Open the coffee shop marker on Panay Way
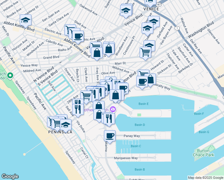This screenshot has width=224, height=180. coord(110,136)
